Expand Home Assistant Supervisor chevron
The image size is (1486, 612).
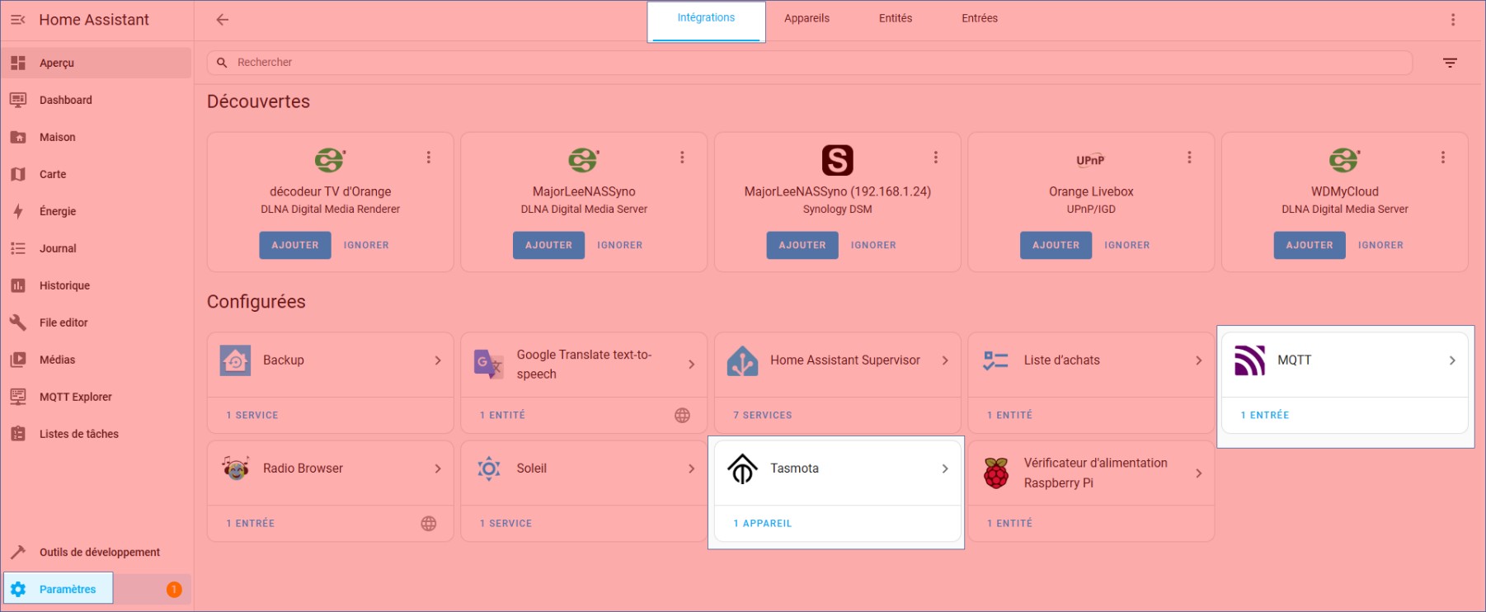945,360
